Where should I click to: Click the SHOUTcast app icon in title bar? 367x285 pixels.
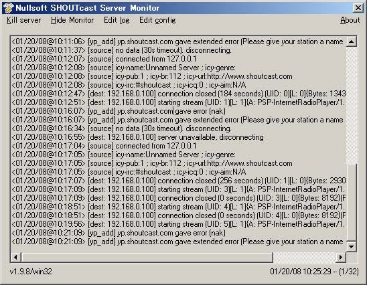(x=8, y=8)
